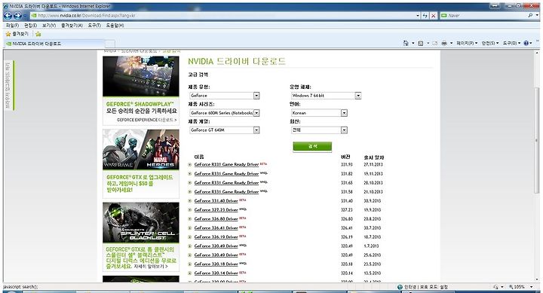Expand the GeForce 331.40 Driver row

190,200
